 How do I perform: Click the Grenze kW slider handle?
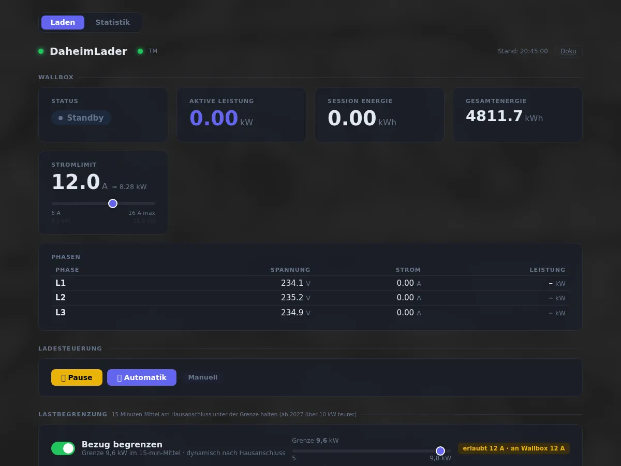pyautogui.click(x=440, y=451)
